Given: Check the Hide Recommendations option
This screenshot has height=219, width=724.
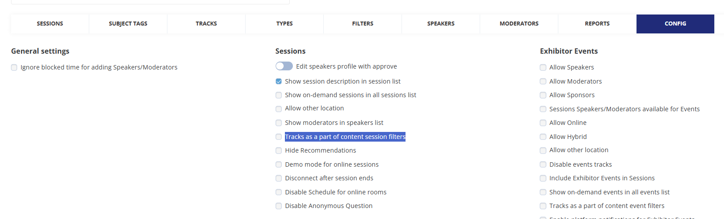Looking at the screenshot, I should click(x=279, y=150).
